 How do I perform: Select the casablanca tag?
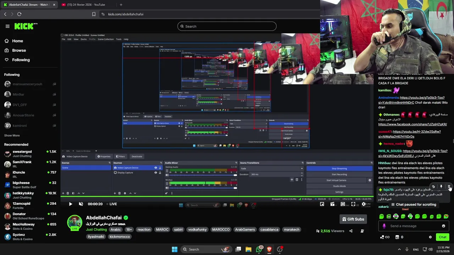click(270, 229)
